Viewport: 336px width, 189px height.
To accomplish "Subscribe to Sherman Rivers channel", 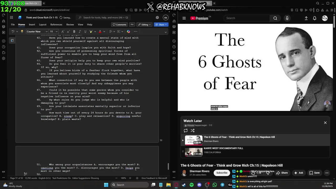I will coord(222,173).
